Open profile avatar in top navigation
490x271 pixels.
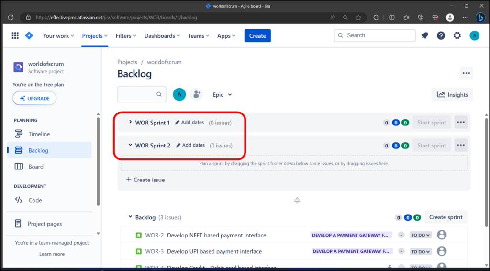click(x=474, y=35)
